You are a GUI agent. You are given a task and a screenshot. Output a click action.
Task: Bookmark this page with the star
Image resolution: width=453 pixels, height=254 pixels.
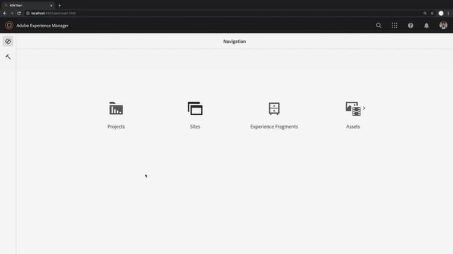click(x=432, y=13)
